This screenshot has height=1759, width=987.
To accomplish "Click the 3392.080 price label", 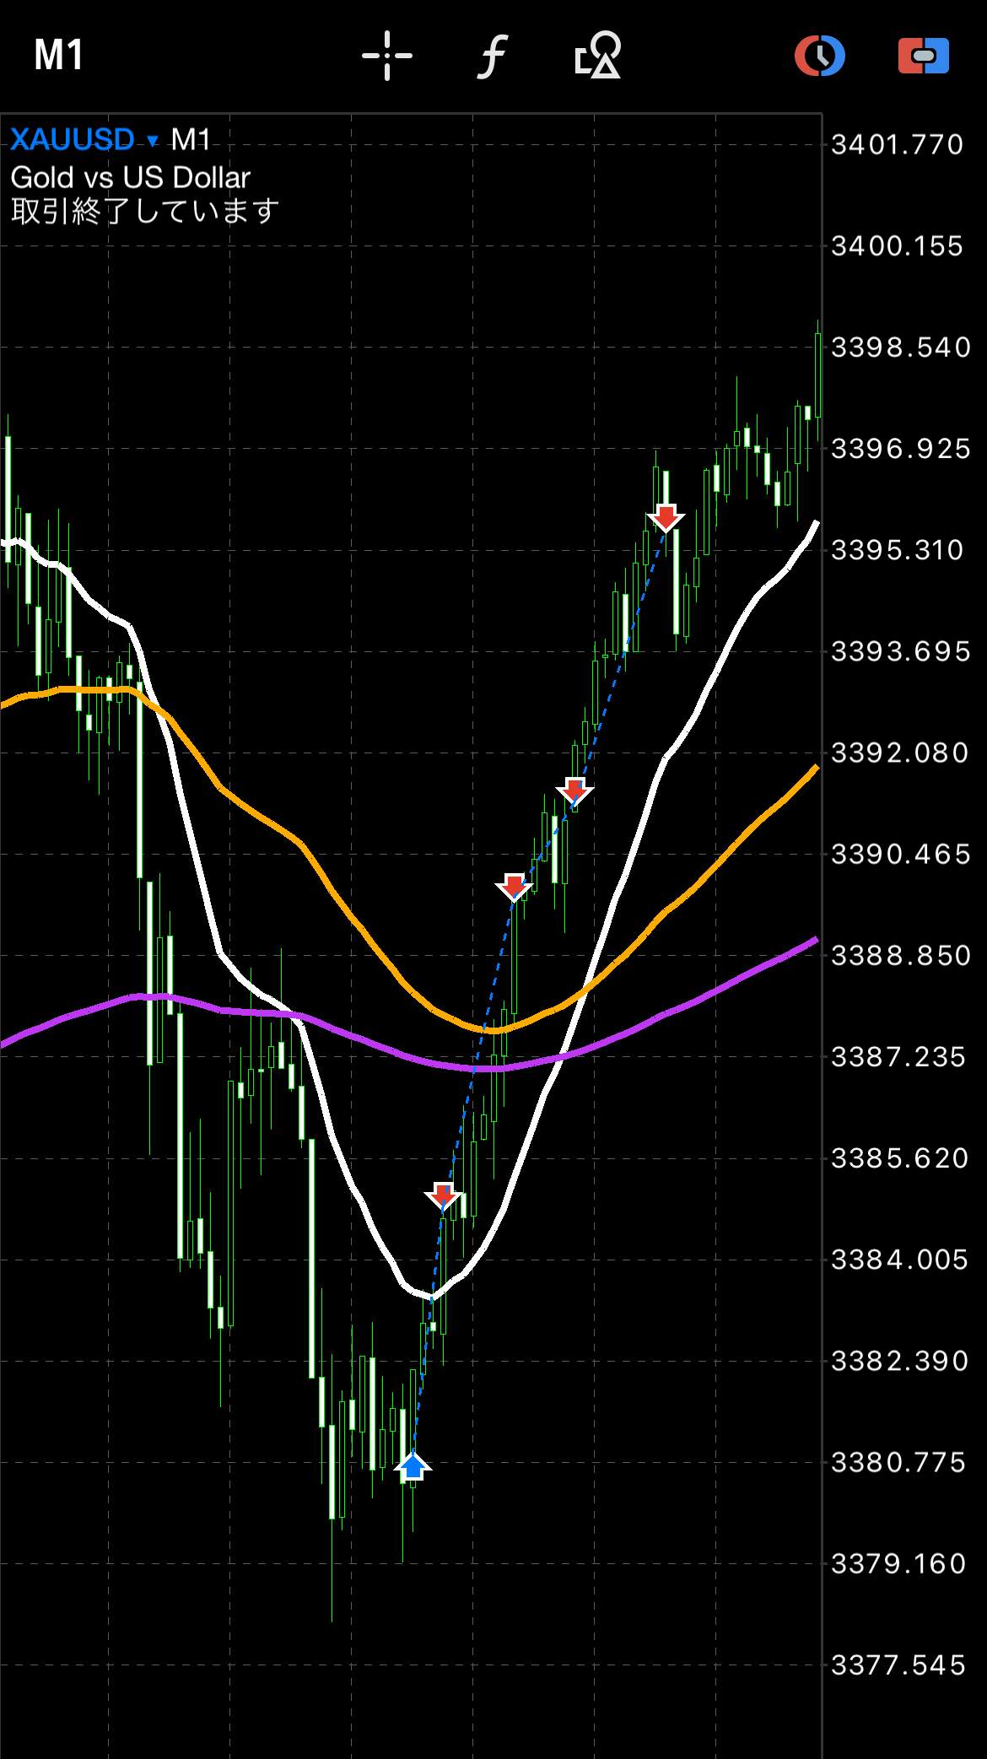I will click(900, 753).
